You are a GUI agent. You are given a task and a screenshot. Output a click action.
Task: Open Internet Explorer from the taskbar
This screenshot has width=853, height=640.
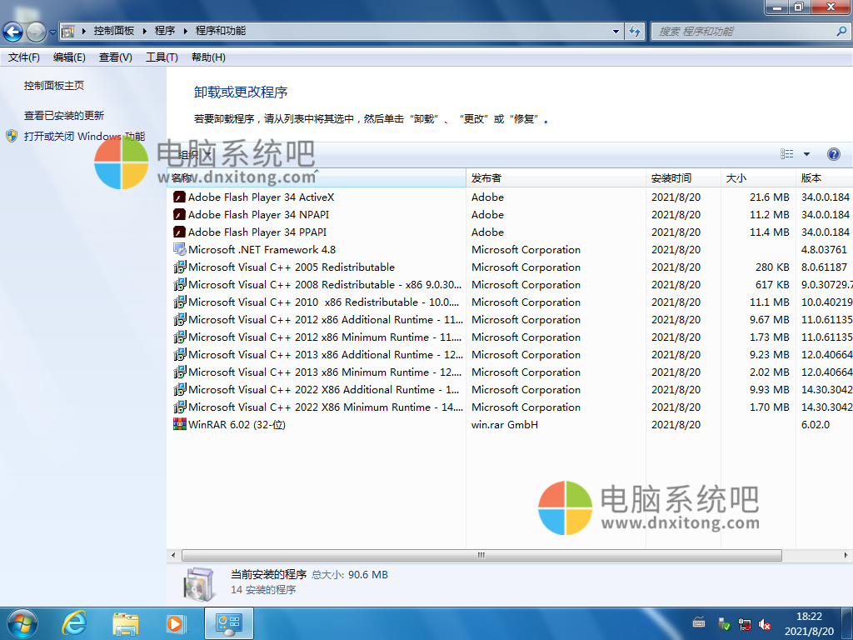pyautogui.click(x=75, y=622)
